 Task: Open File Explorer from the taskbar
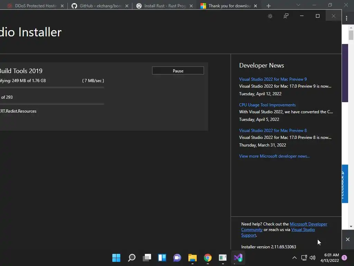(192, 258)
